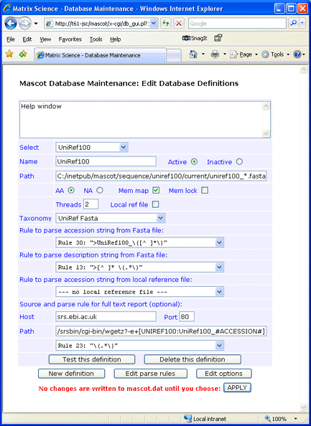Click the Internet Explorer title bar icon
The image size is (311, 426).
click(7, 9)
